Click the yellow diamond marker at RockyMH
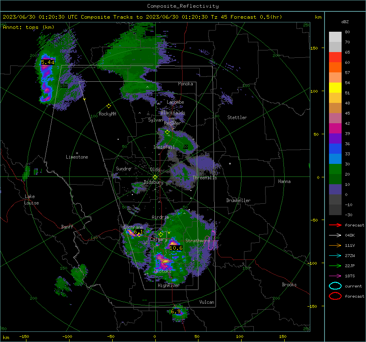The height and width of the screenshot is (342, 366). [x=109, y=106]
